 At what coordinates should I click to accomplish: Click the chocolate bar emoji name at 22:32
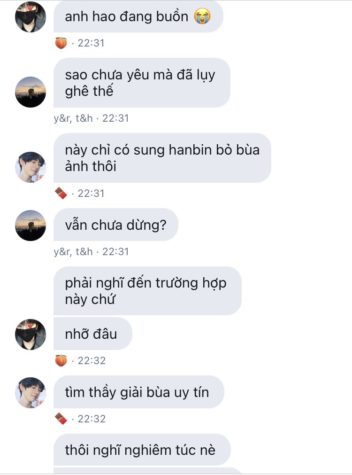[x=61, y=418]
